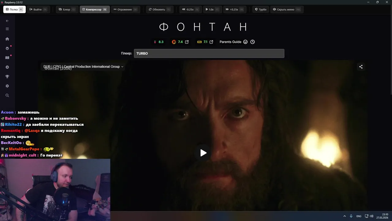
Task: Click the Telegram icon in the sidebar
Action: tap(7, 67)
